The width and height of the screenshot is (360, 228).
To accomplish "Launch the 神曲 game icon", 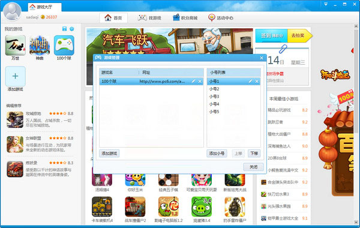I will [x=40, y=46].
